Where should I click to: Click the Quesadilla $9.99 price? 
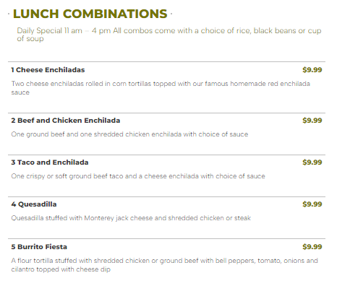coord(312,204)
